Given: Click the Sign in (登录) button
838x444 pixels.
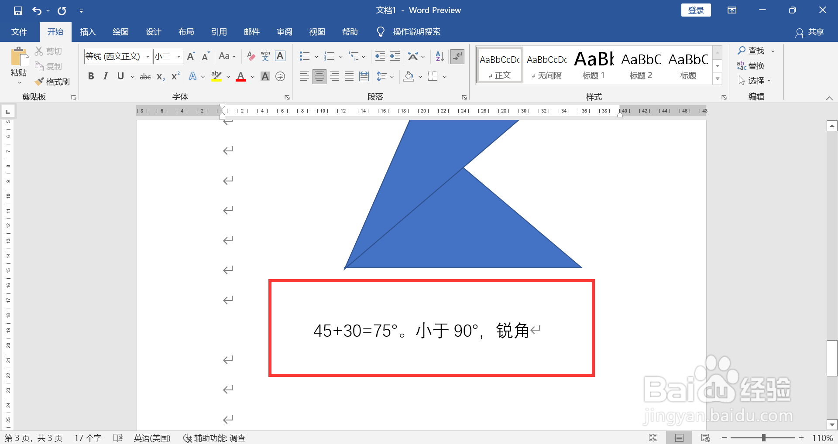Looking at the screenshot, I should (x=696, y=10).
